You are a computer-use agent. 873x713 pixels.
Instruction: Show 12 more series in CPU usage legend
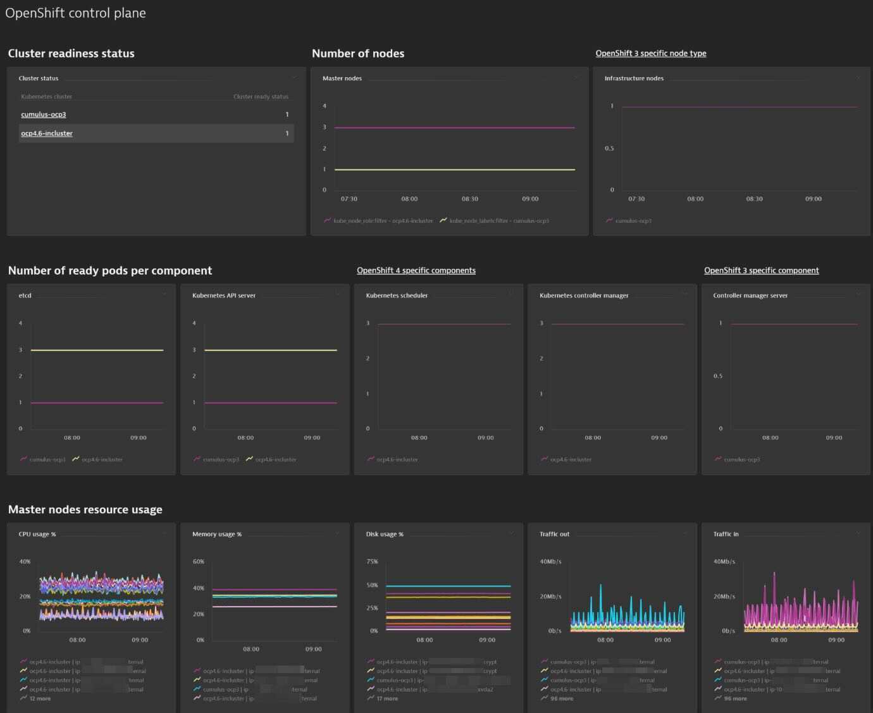[35, 698]
